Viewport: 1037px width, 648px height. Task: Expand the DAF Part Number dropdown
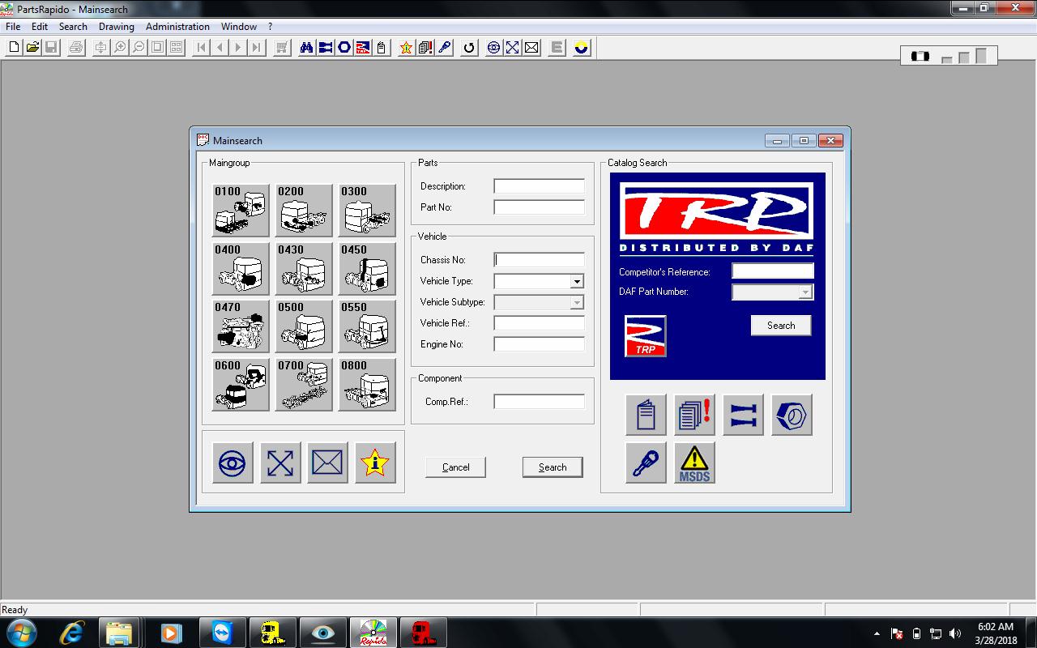(805, 292)
